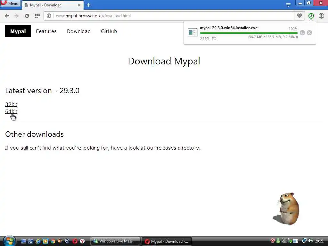Open the Download nav link
The image size is (328, 246).
tap(79, 31)
